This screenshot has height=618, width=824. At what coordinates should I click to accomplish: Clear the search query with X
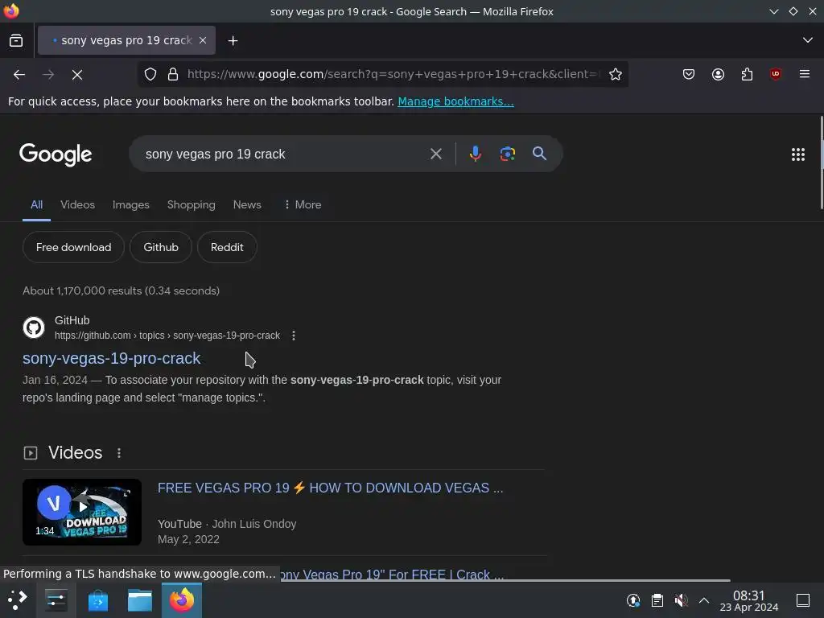point(435,154)
